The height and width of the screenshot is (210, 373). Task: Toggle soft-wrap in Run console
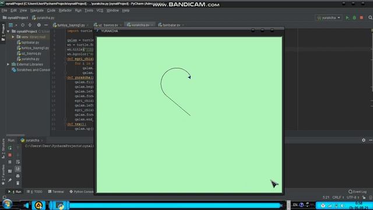pos(18,162)
